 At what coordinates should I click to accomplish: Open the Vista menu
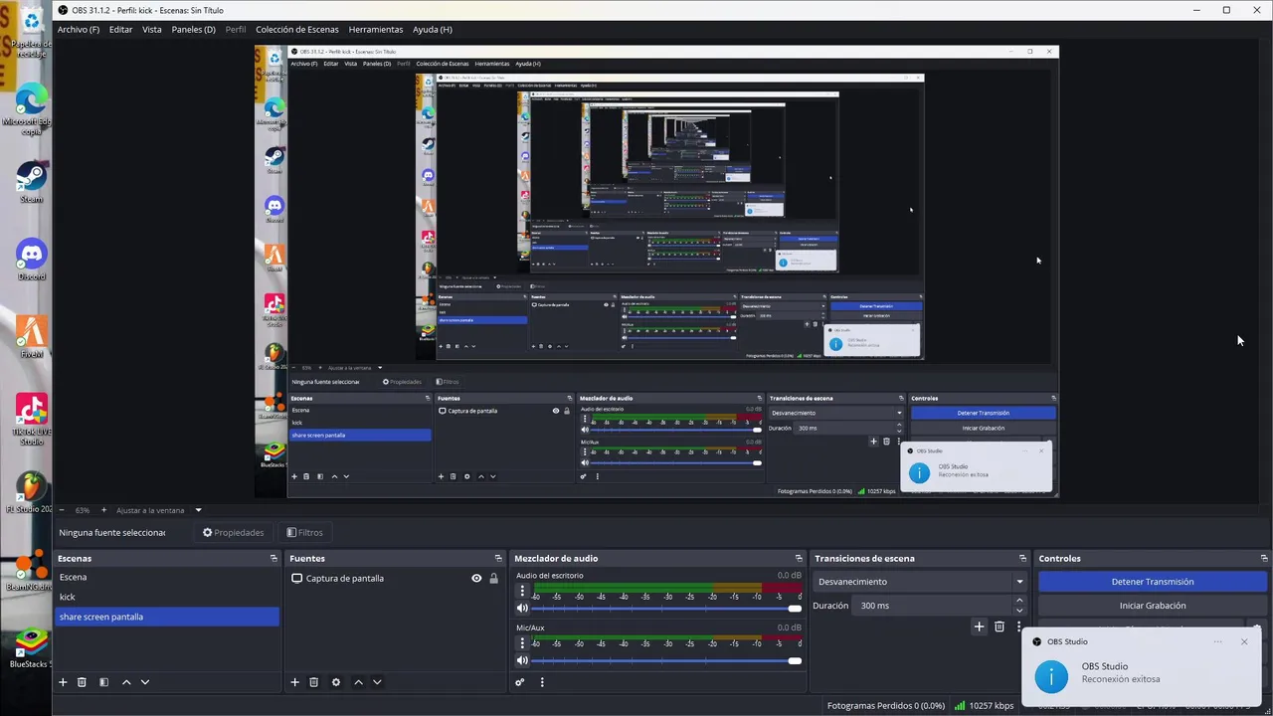151,30
